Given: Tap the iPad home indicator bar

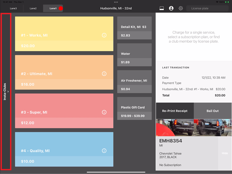Looking at the screenshot, I should 116,172.
